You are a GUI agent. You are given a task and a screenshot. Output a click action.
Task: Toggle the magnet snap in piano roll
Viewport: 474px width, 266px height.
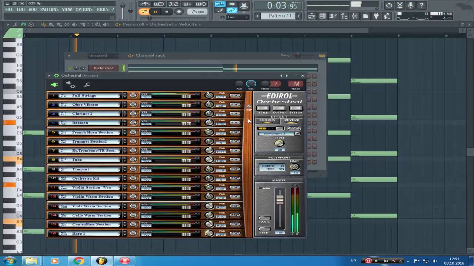(23, 24)
